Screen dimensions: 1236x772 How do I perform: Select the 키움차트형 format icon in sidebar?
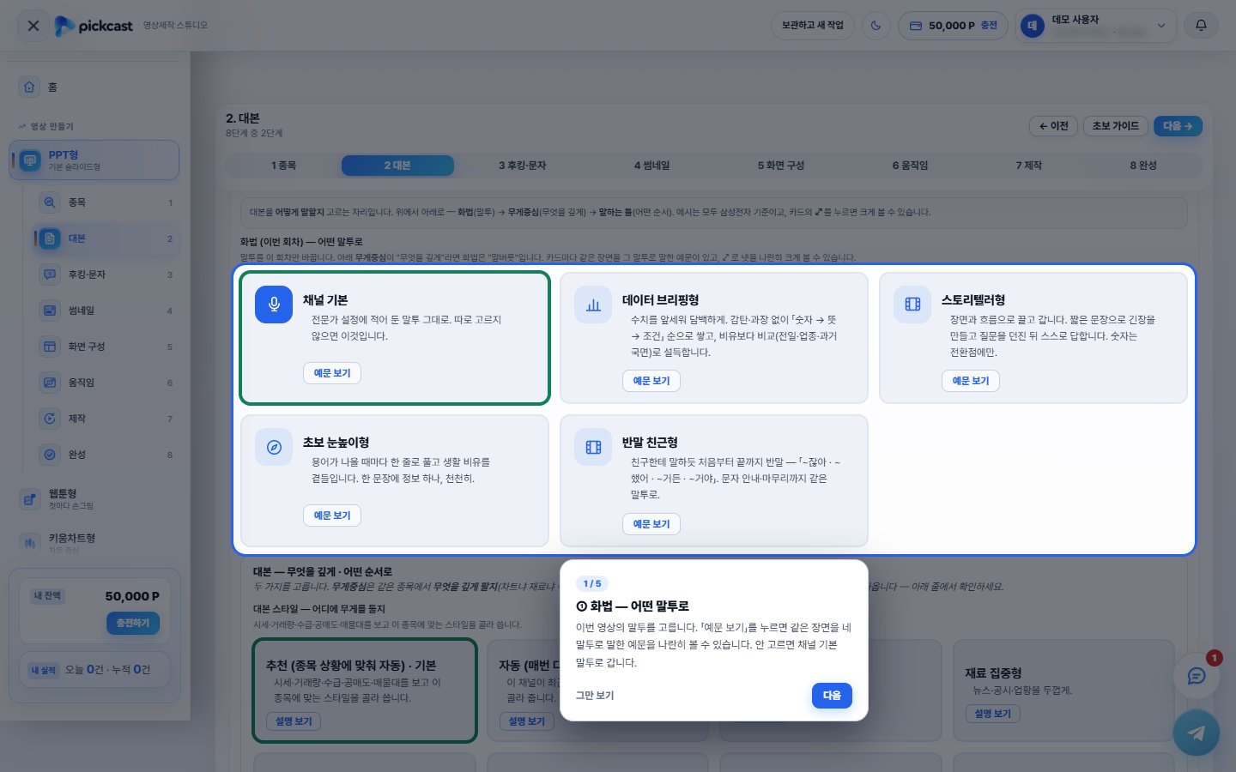point(30,542)
